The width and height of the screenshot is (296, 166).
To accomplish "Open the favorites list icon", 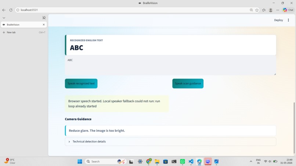I will click(x=264, y=10).
